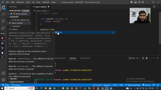Open the Help menu
Screen dimensions: 161x90
coord(53,2)
